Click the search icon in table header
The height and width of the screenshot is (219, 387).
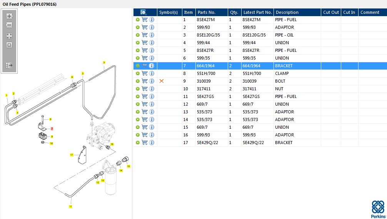(143, 12)
